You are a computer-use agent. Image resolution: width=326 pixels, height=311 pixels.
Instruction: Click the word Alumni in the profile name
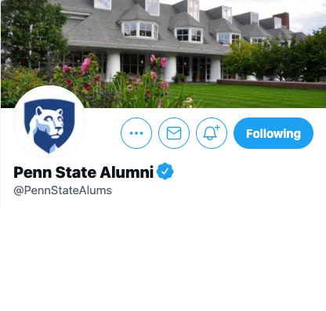pos(126,172)
